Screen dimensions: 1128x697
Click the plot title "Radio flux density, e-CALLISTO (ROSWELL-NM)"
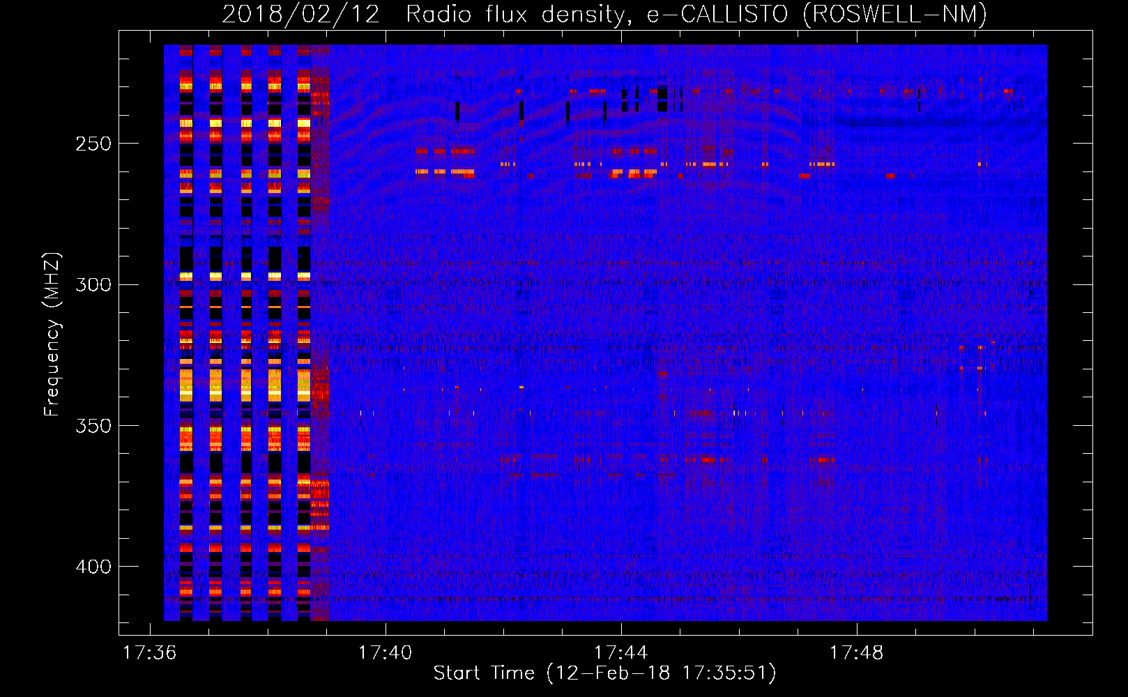point(696,15)
